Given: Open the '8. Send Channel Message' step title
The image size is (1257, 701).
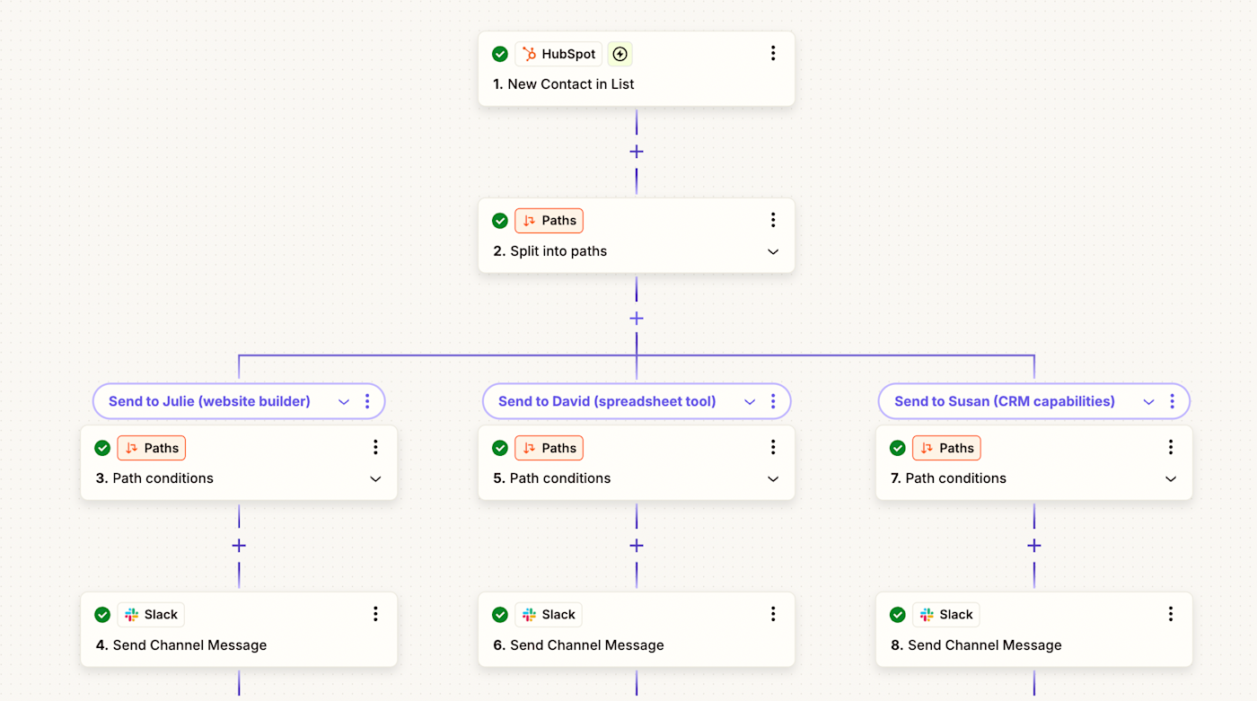Looking at the screenshot, I should tap(976, 645).
